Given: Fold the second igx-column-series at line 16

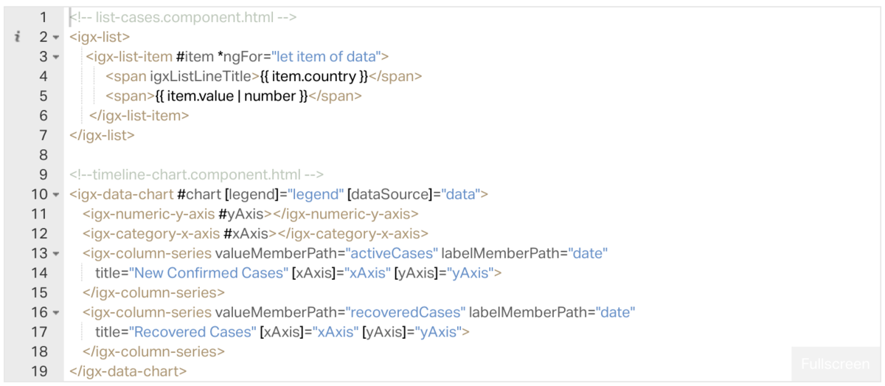Looking at the screenshot, I should coord(55,313).
